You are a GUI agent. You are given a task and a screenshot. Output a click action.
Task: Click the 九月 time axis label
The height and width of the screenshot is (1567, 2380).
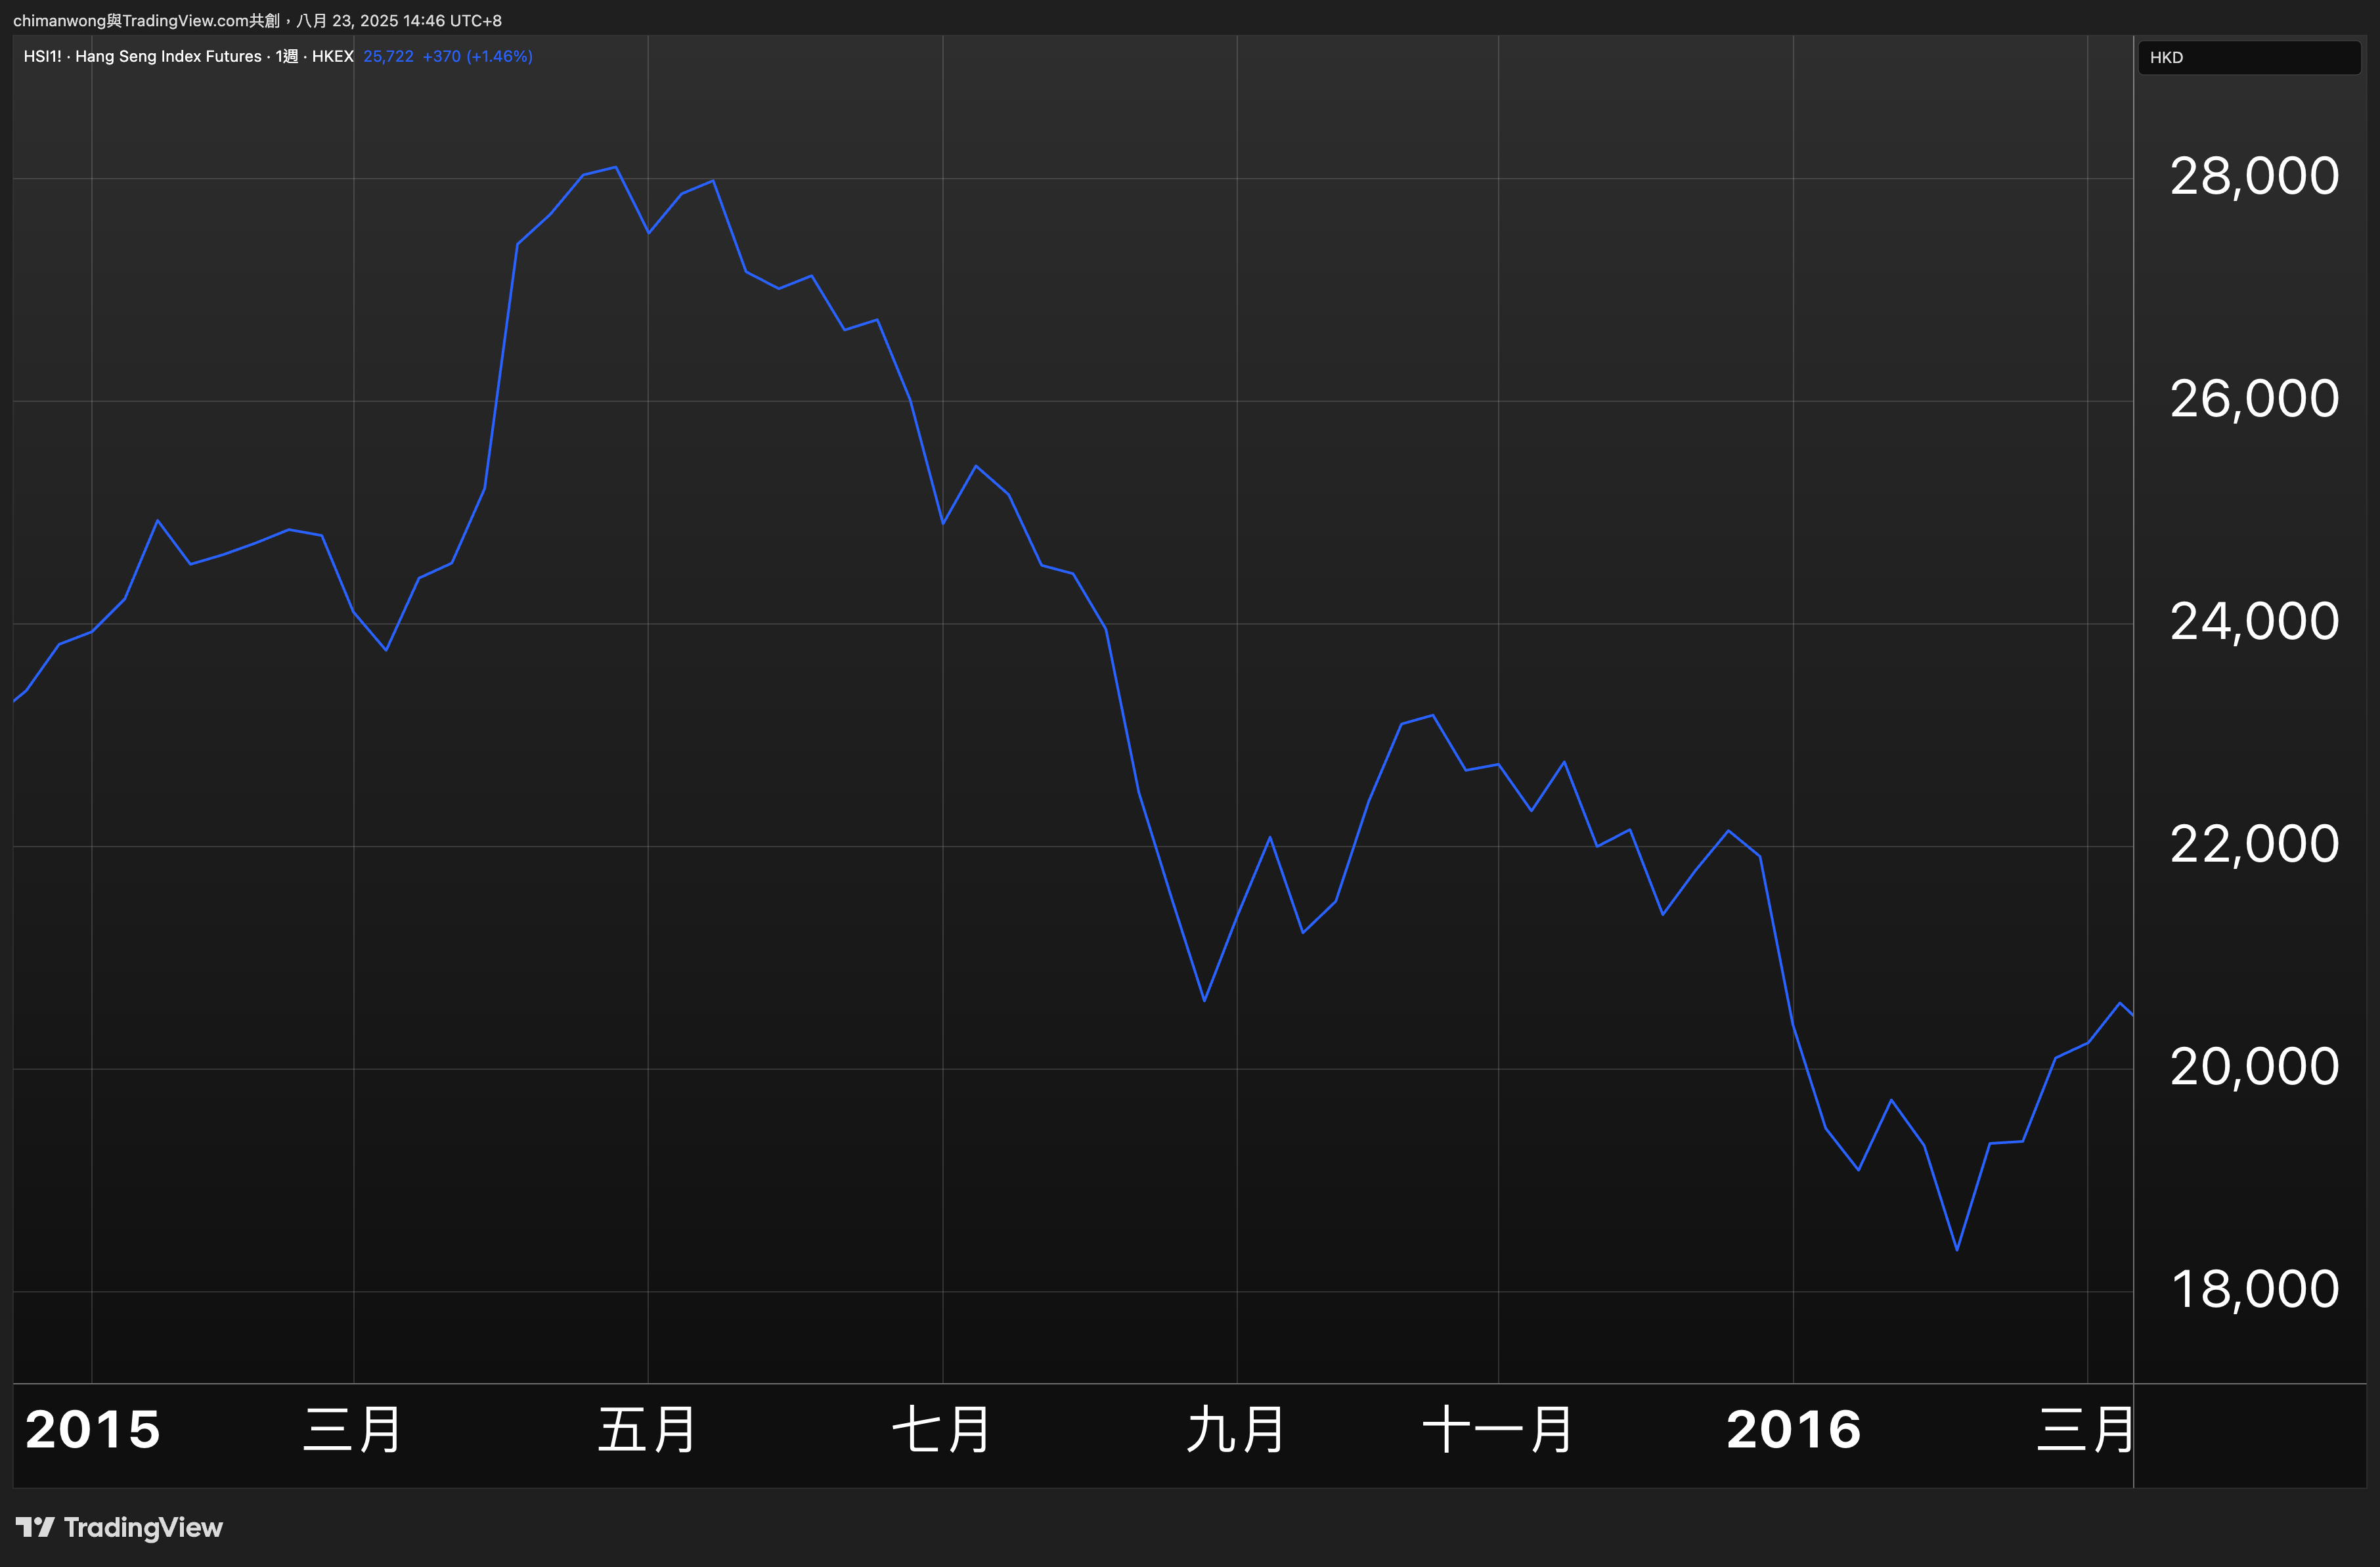coord(1236,1430)
